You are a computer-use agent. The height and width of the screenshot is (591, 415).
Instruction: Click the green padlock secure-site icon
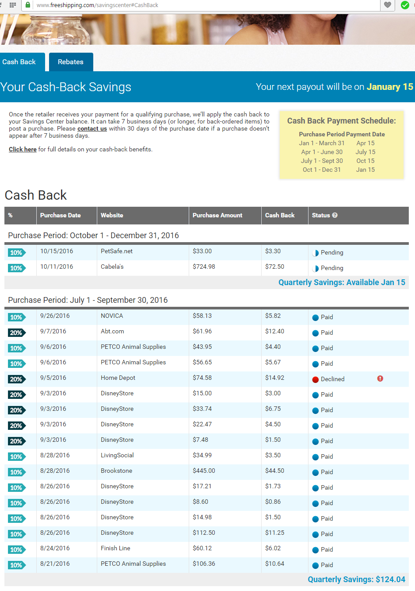(28, 5)
